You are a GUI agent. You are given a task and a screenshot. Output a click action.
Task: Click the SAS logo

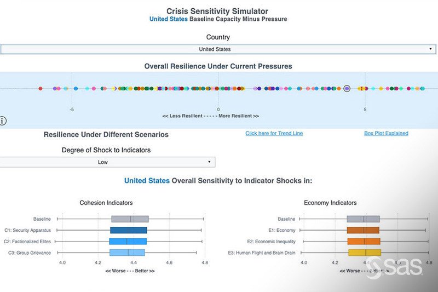tap(394, 268)
